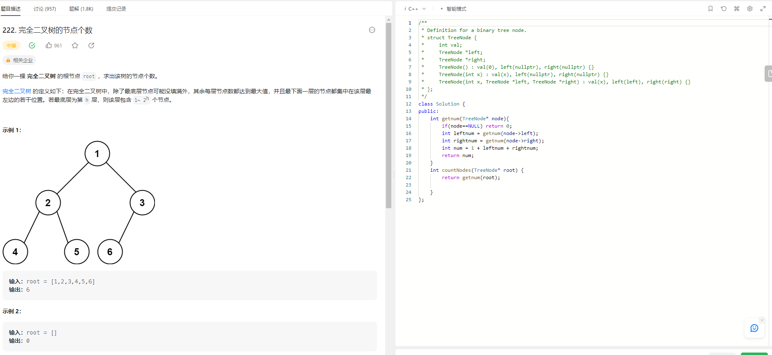772x355 pixels.
Task: Click tree node 6 in the diagram
Action: click(x=110, y=252)
